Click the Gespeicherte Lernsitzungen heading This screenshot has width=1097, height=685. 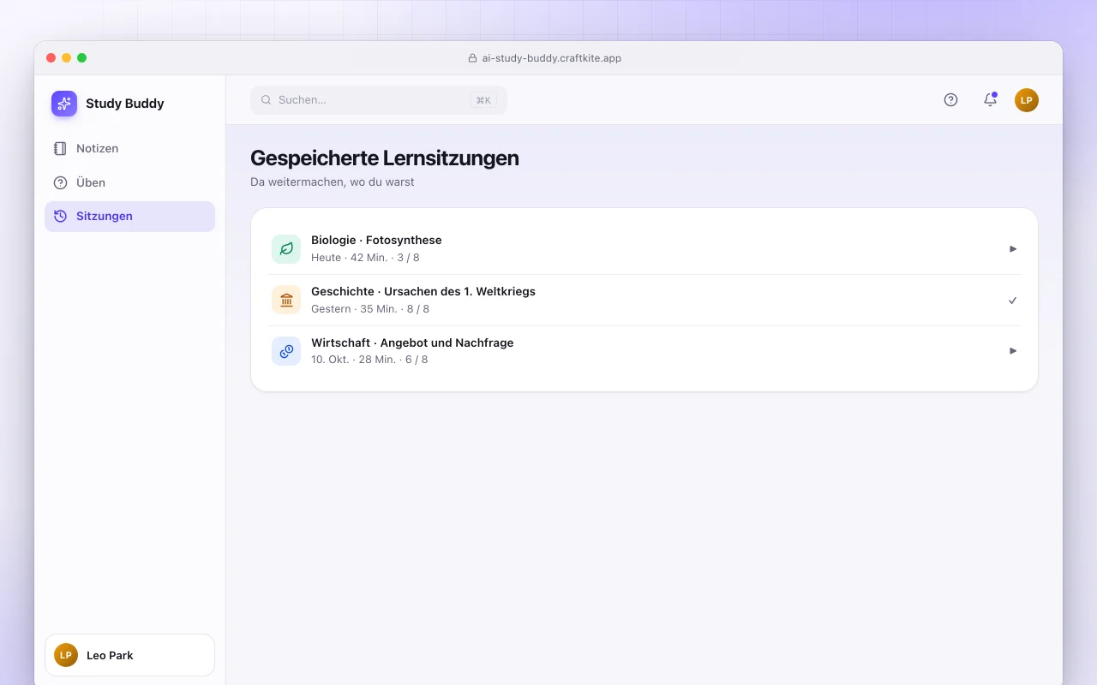(x=385, y=158)
